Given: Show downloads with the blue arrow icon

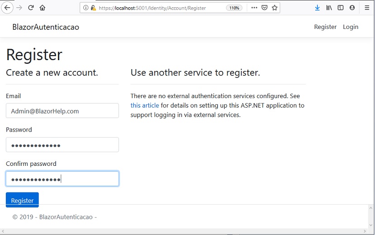Looking at the screenshot, I should pyautogui.click(x=317, y=8).
